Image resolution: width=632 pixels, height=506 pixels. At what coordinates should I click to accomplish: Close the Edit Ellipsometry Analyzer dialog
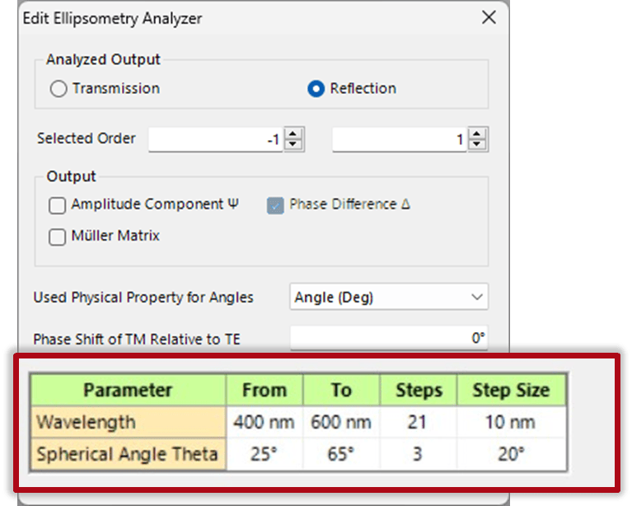[x=489, y=17]
